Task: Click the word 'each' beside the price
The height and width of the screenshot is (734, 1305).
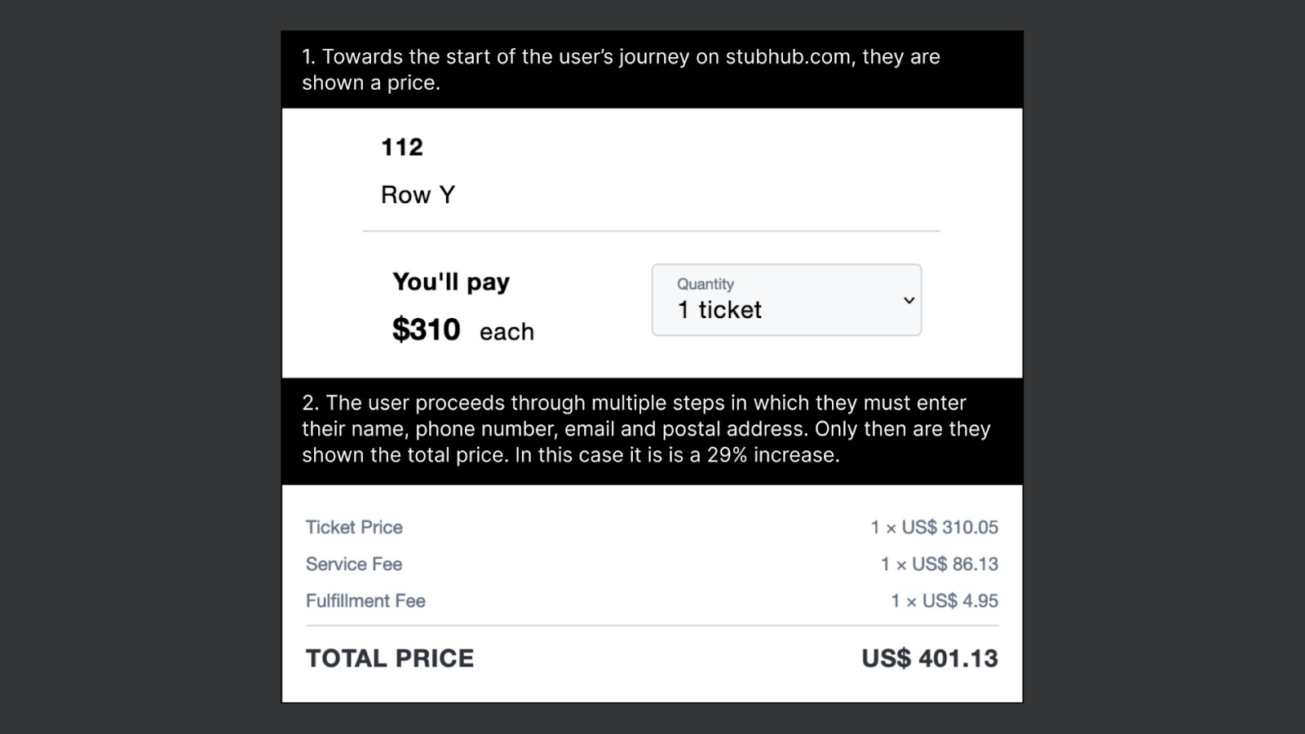Action: pyautogui.click(x=507, y=332)
